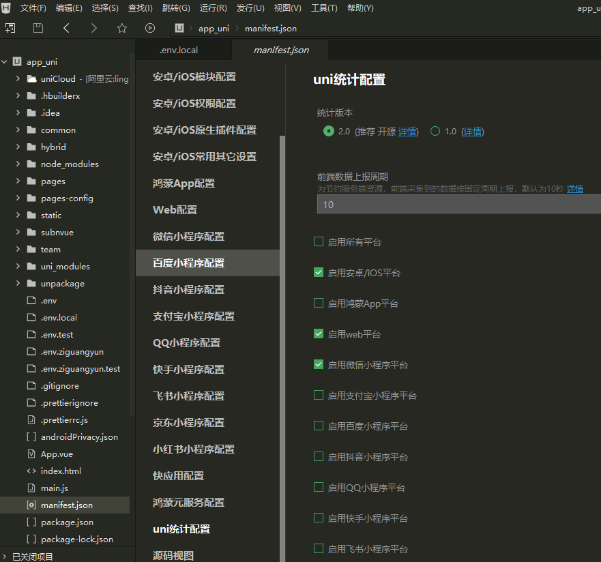The image size is (601, 562).
Task: Click the star bookmark toolbar icon
Action: click(x=122, y=28)
